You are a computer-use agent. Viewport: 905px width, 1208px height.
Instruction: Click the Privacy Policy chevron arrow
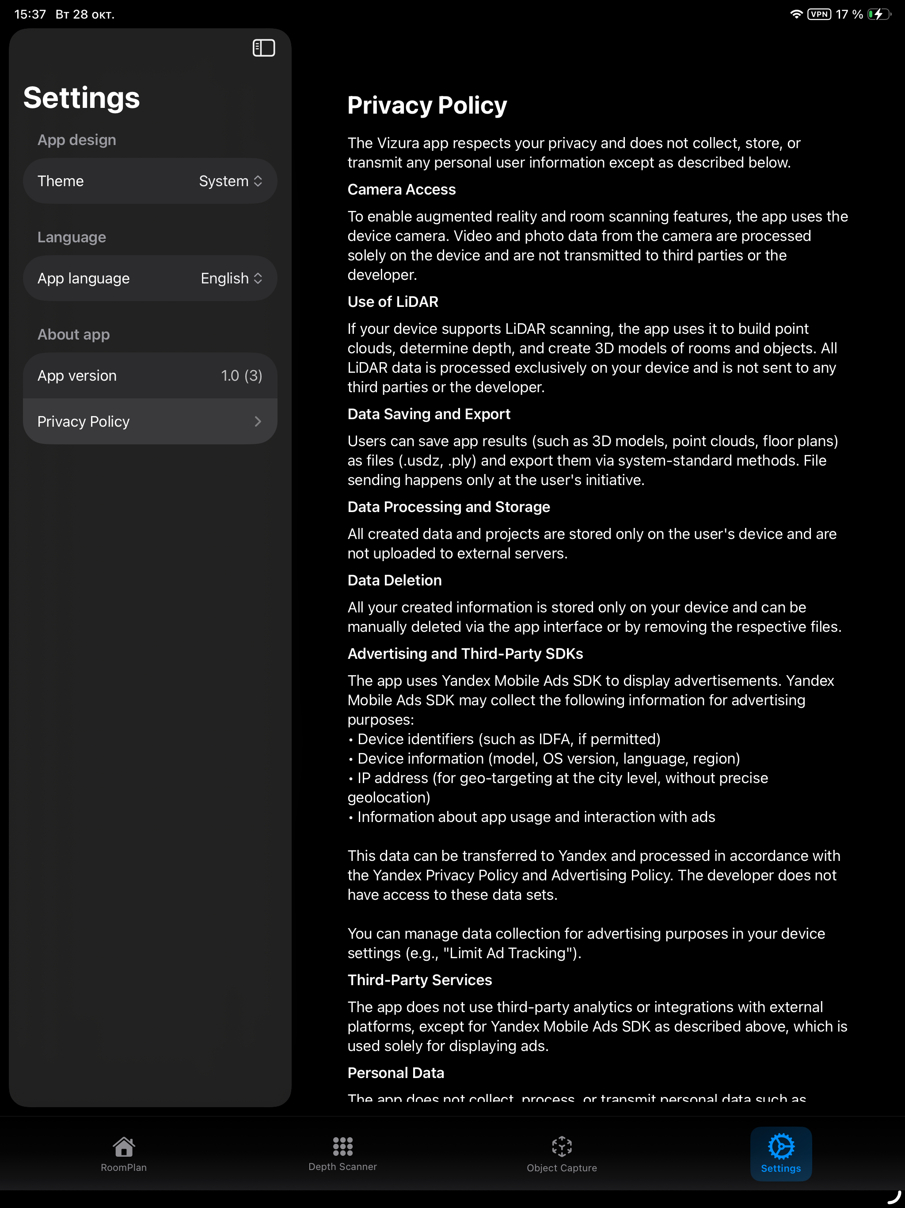[x=258, y=421]
